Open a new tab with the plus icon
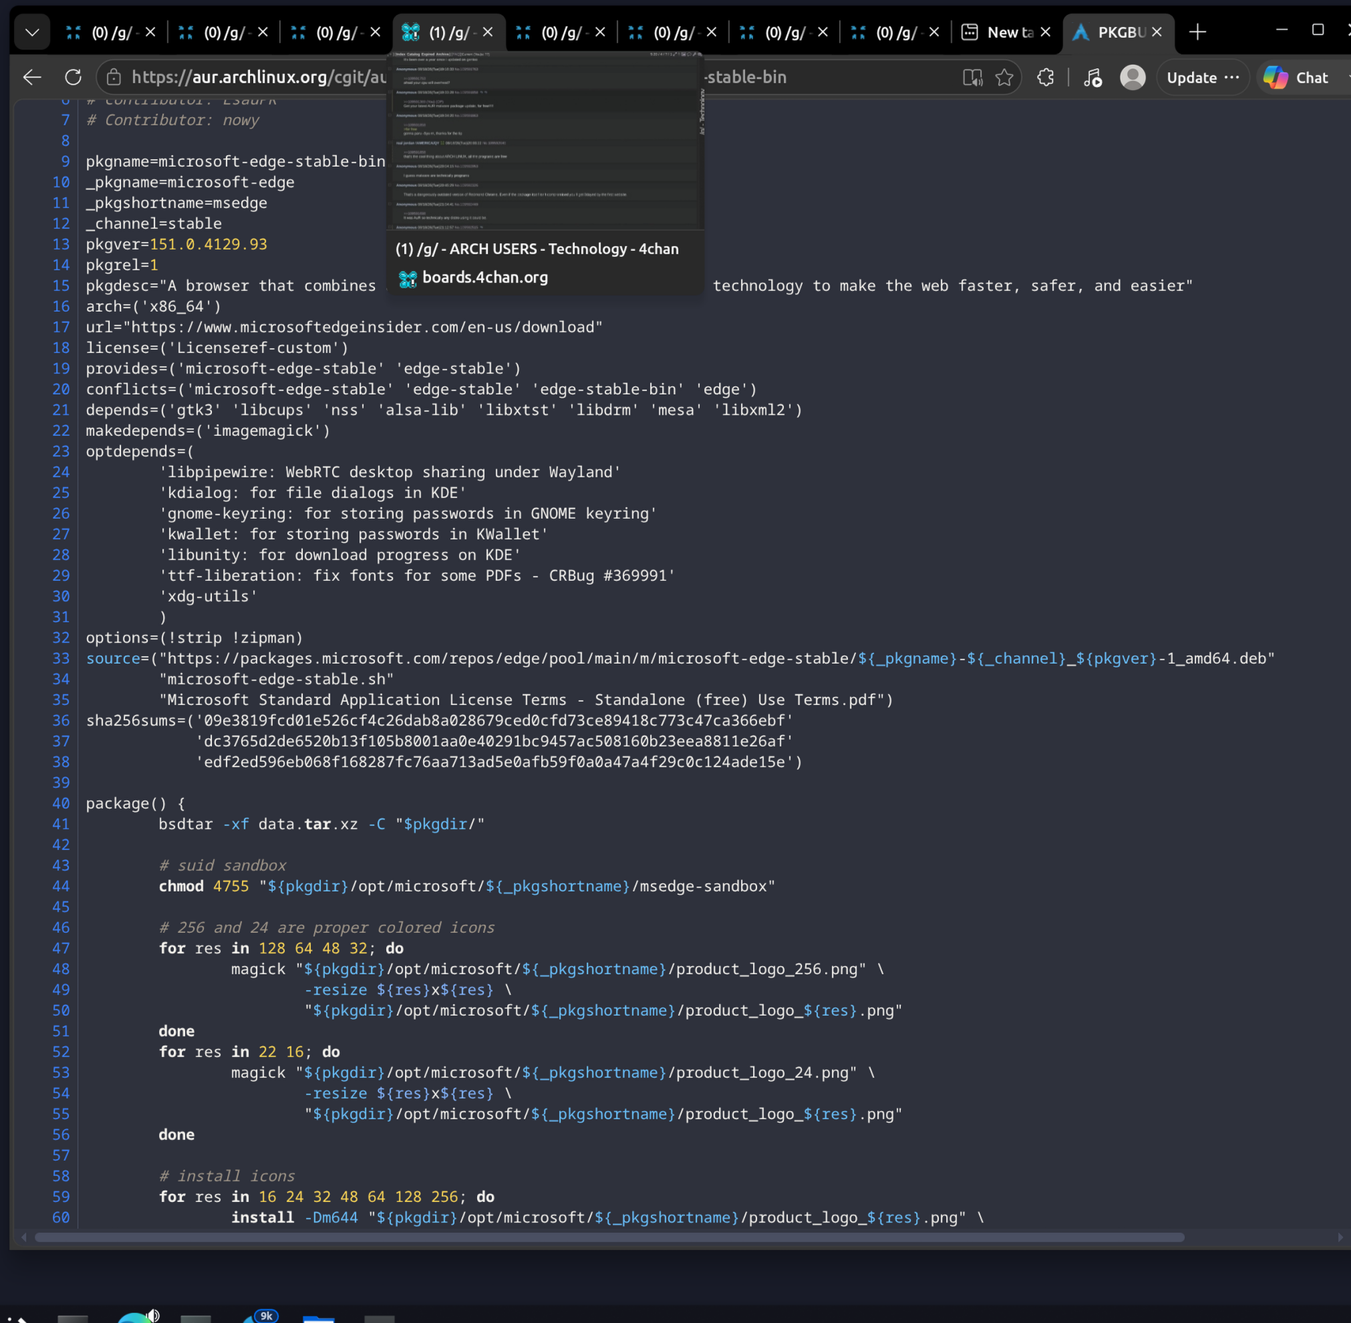The width and height of the screenshot is (1351, 1323). 1197,32
